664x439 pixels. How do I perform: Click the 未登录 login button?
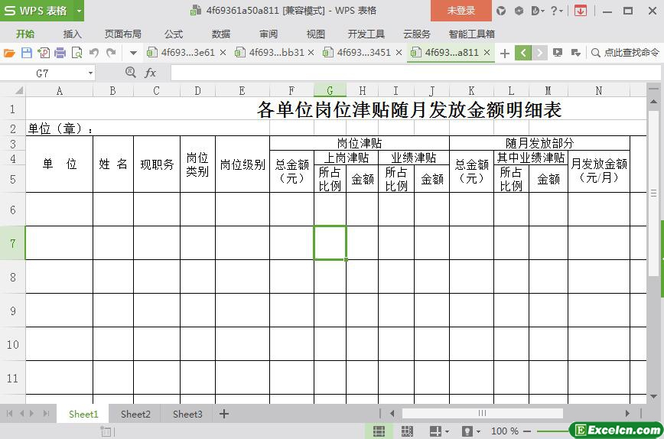pos(461,11)
